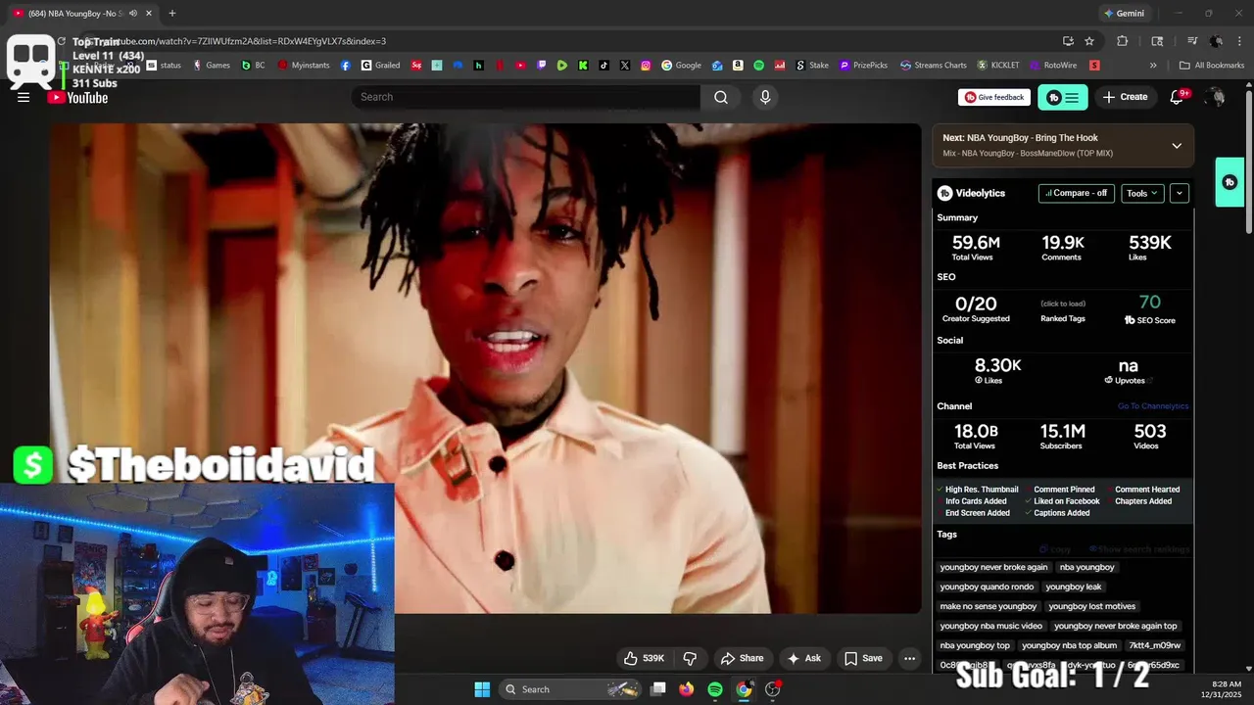
Task: Follow the Go To Channelytics link
Action: (1153, 406)
